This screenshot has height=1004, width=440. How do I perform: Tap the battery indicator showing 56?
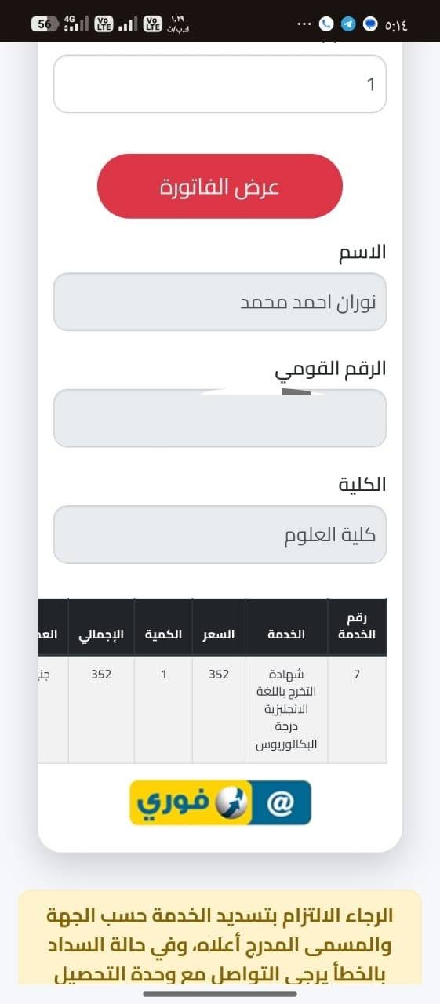(47, 24)
